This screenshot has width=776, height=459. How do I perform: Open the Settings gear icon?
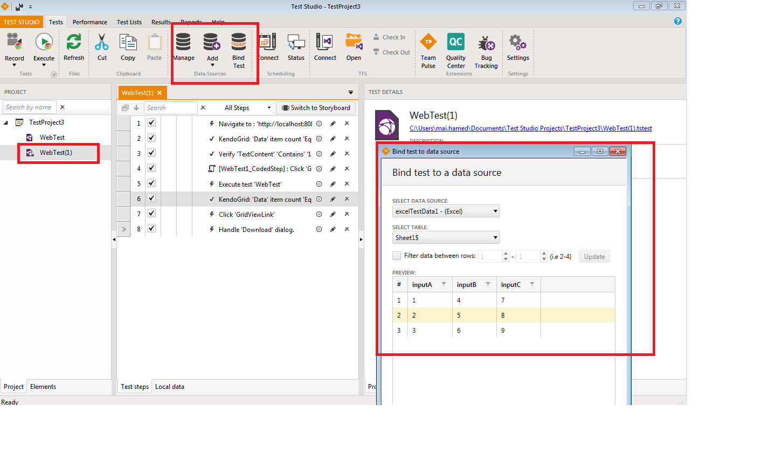tap(518, 42)
